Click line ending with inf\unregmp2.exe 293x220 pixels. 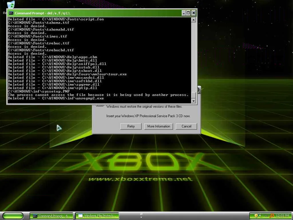tap(56, 98)
